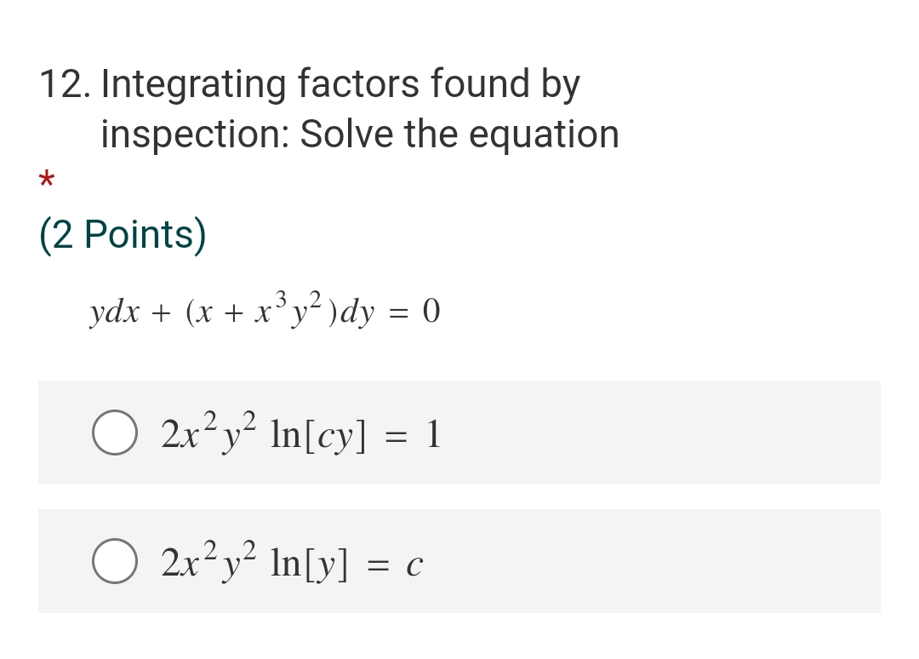Viewport: 919px width, 659px height.
Task: Click the phrase 'Integrating factors found by'
Action: [340, 83]
